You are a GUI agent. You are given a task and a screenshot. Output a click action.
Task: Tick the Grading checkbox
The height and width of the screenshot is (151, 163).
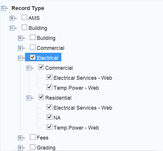(x=33, y=147)
